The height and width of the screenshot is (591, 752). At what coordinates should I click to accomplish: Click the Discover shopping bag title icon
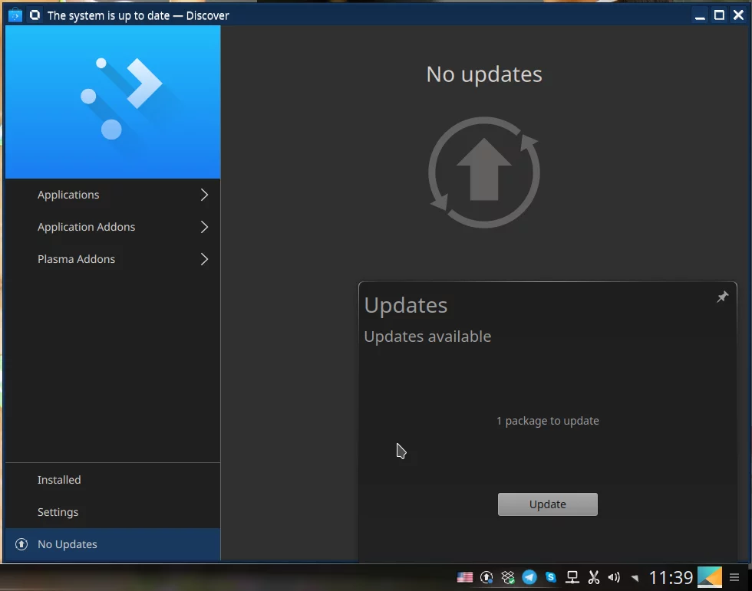tap(15, 15)
